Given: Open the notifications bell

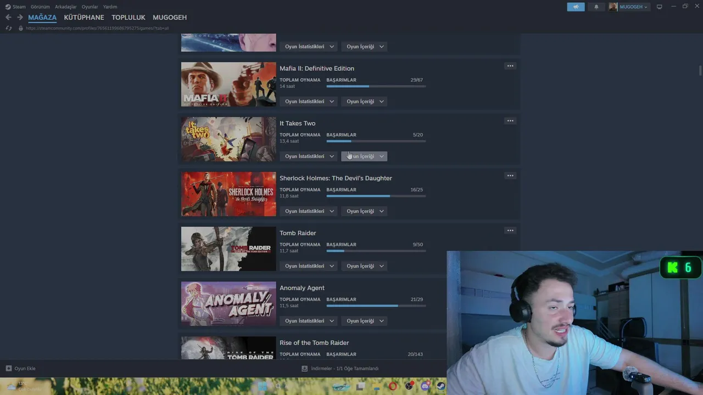Looking at the screenshot, I should (x=596, y=7).
